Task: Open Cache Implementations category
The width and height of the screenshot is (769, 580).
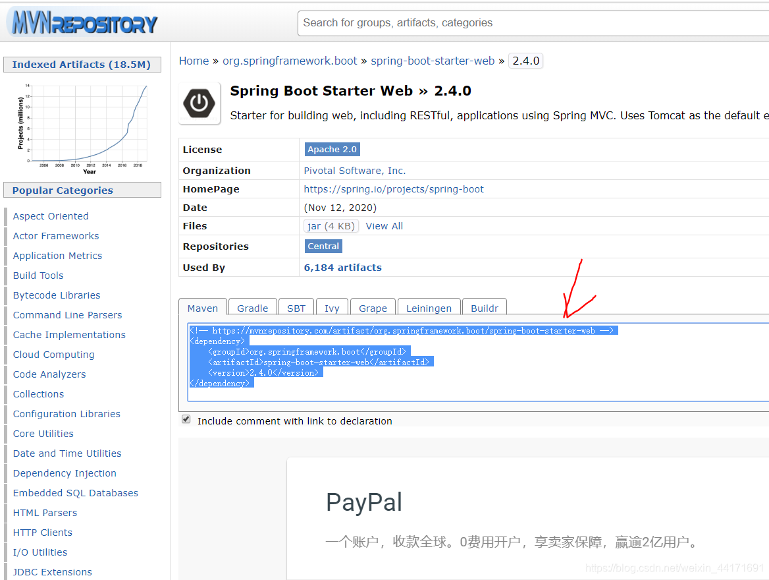Action: [69, 334]
